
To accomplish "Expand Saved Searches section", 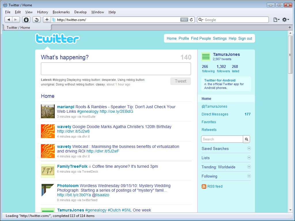I will pos(249,148).
